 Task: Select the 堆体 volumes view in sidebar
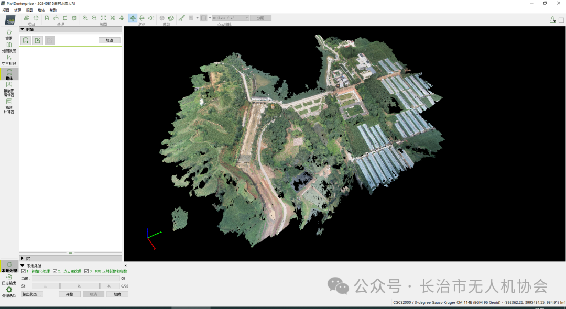tap(9, 75)
